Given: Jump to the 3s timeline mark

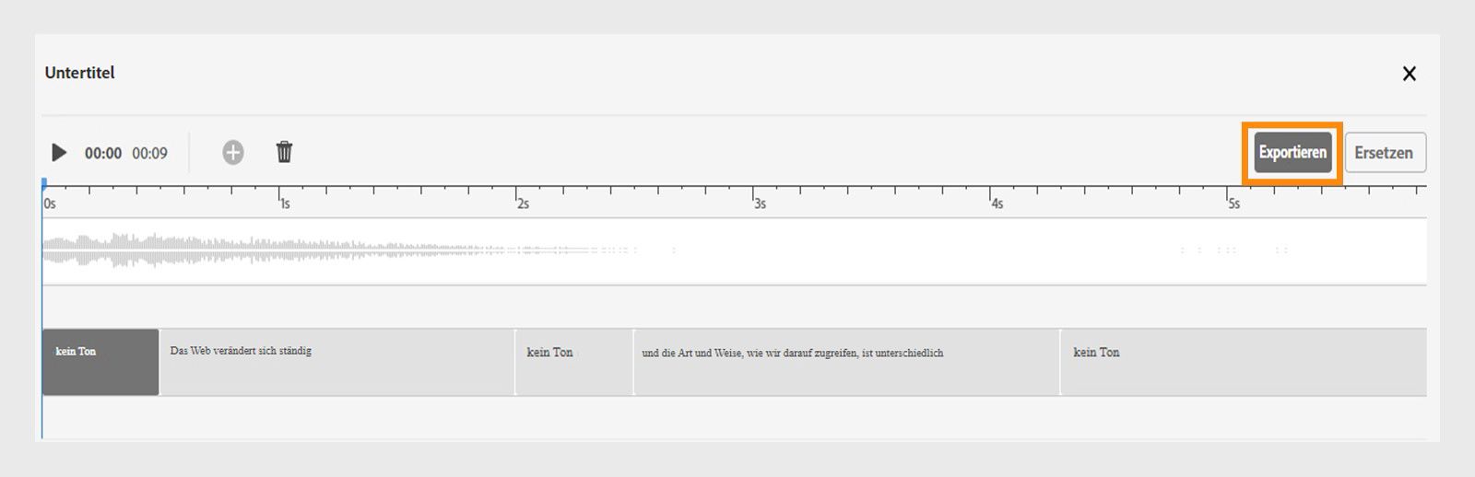Looking at the screenshot, I should tap(754, 196).
